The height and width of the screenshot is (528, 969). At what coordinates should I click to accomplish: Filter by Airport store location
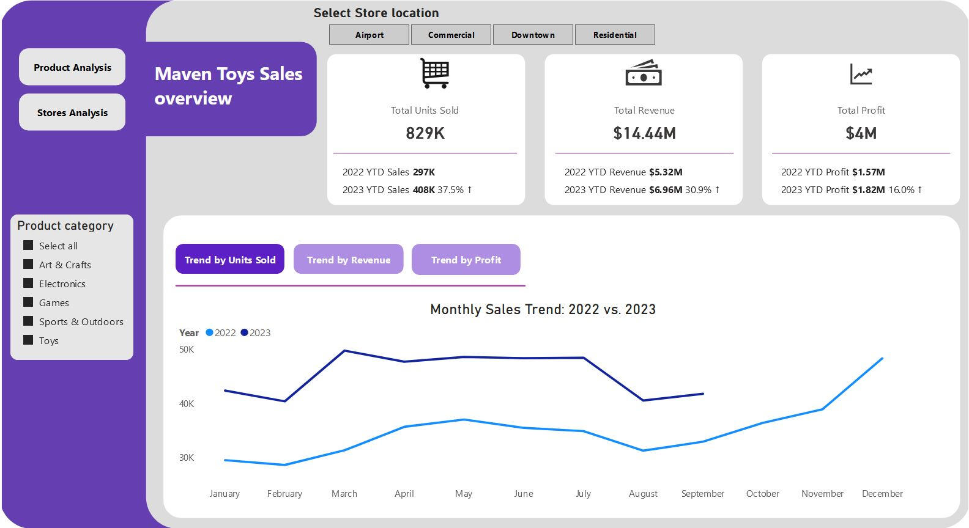pyautogui.click(x=369, y=35)
